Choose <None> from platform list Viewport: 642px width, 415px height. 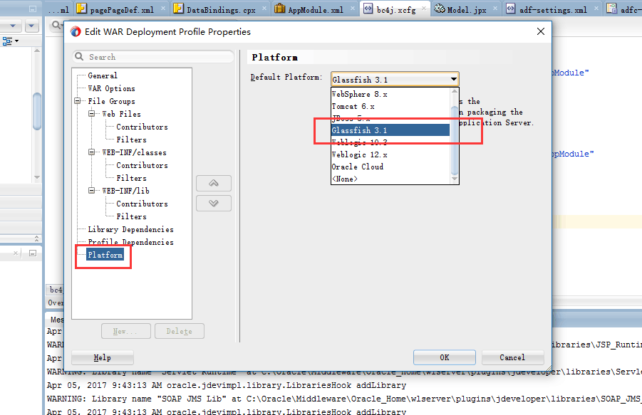click(390, 179)
